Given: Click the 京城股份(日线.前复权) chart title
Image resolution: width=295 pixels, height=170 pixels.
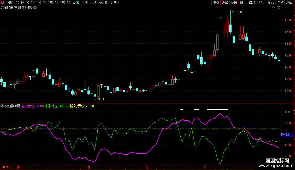Looking at the screenshot, I should click(16, 8).
